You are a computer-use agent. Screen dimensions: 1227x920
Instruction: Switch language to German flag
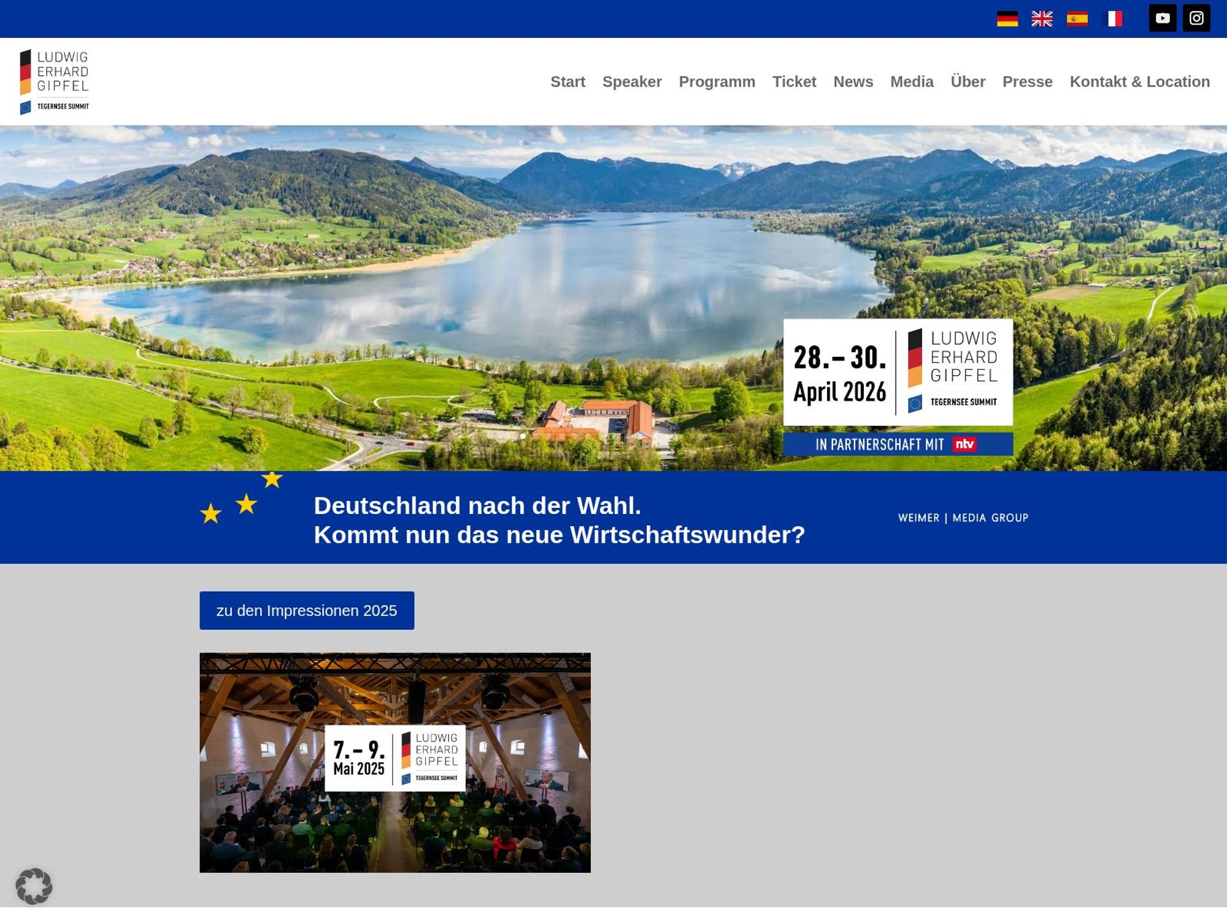coord(1007,19)
